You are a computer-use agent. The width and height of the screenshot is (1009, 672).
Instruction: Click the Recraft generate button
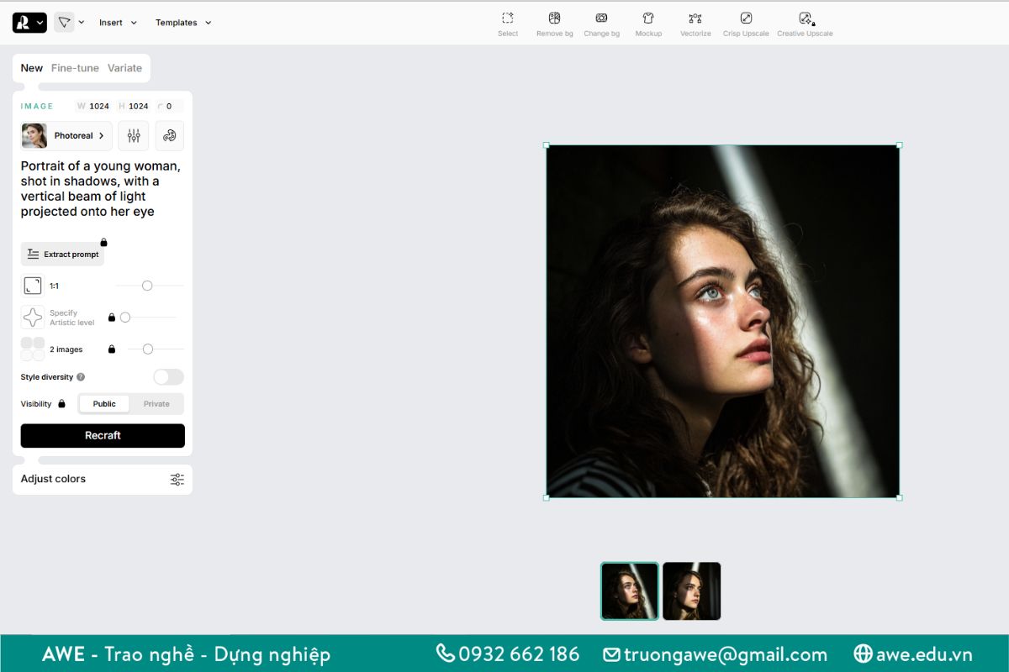(x=103, y=435)
